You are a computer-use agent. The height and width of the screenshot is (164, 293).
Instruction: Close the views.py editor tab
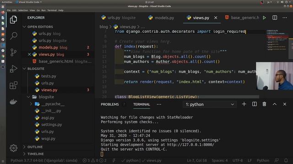216,18
